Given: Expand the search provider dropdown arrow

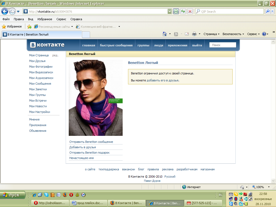Looking at the screenshot, I should pyautogui.click(x=272, y=11).
